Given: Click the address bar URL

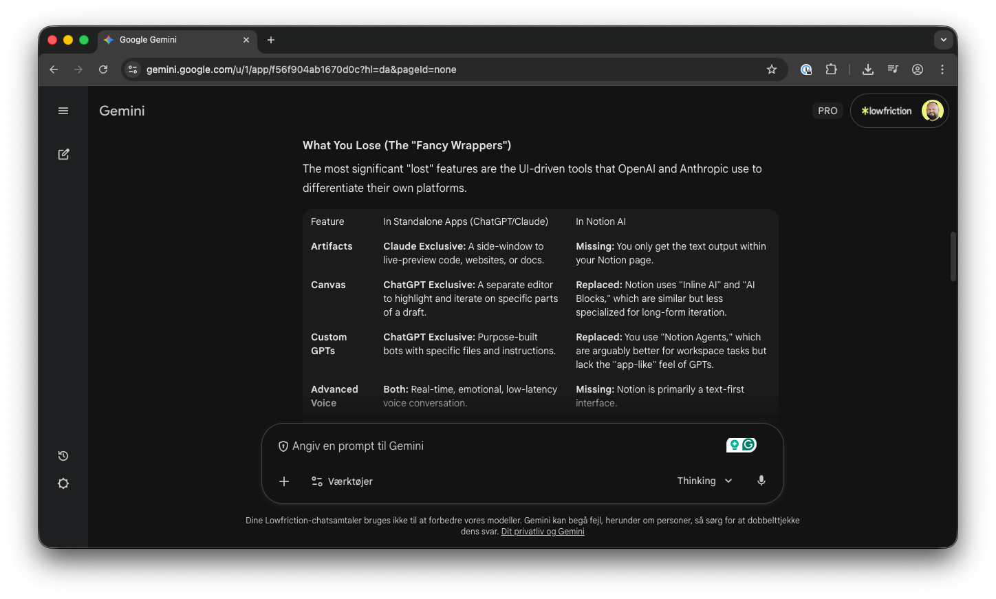Looking at the screenshot, I should pyautogui.click(x=301, y=69).
